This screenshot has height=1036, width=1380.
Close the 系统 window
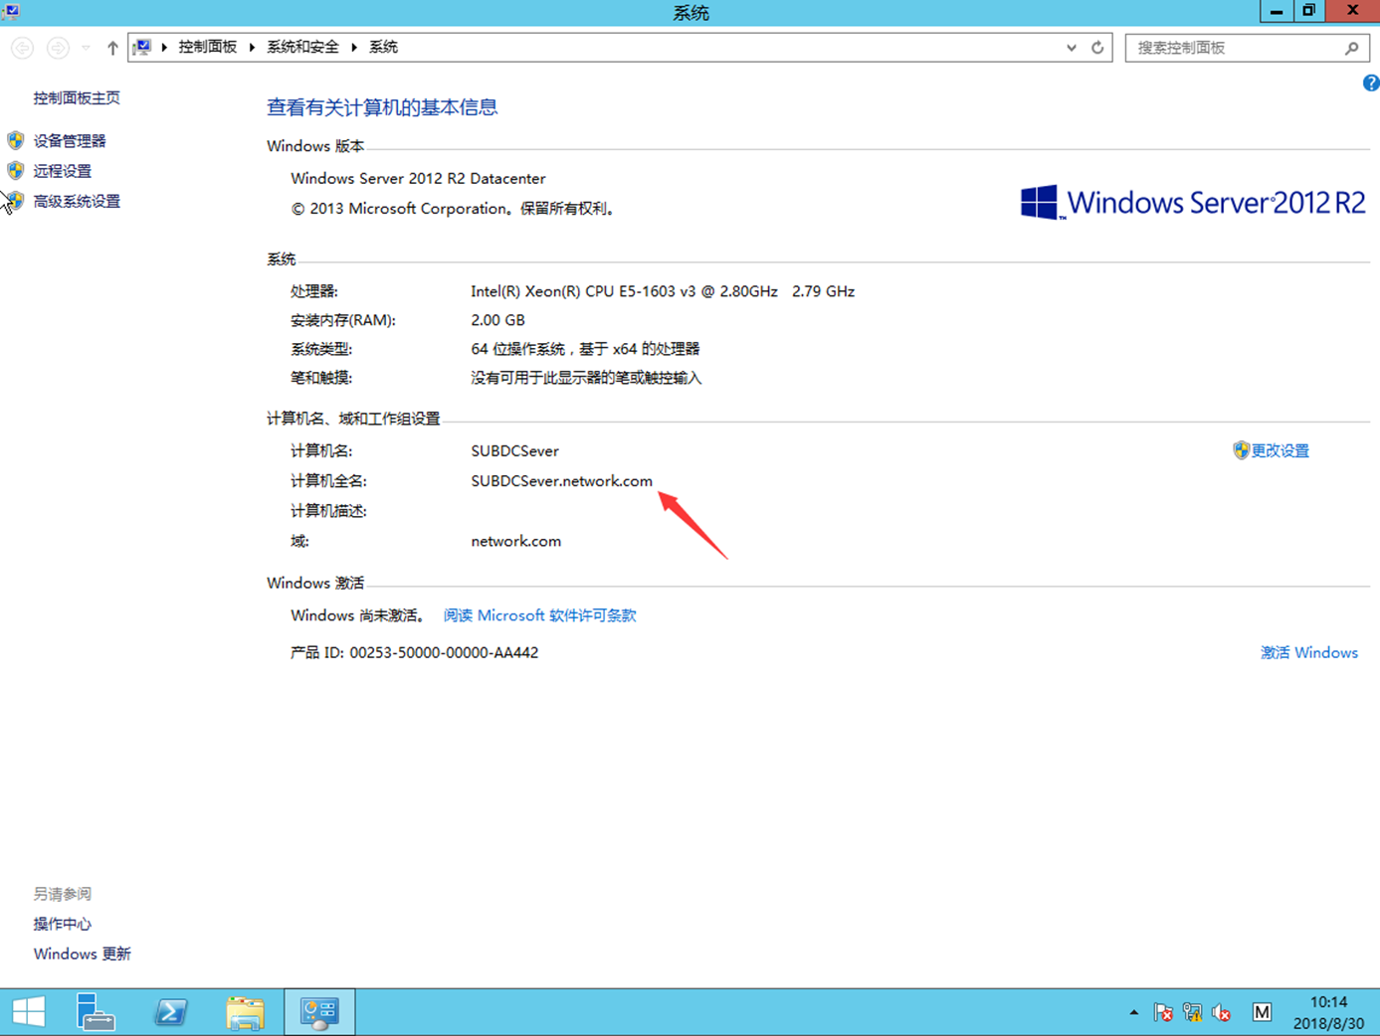(1352, 11)
